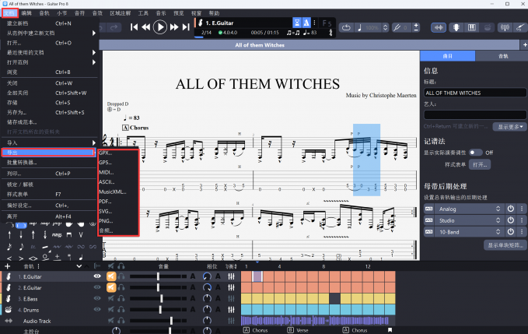Choose PDF... from the export submenu
The width and height of the screenshot is (528, 334).
(106, 201)
